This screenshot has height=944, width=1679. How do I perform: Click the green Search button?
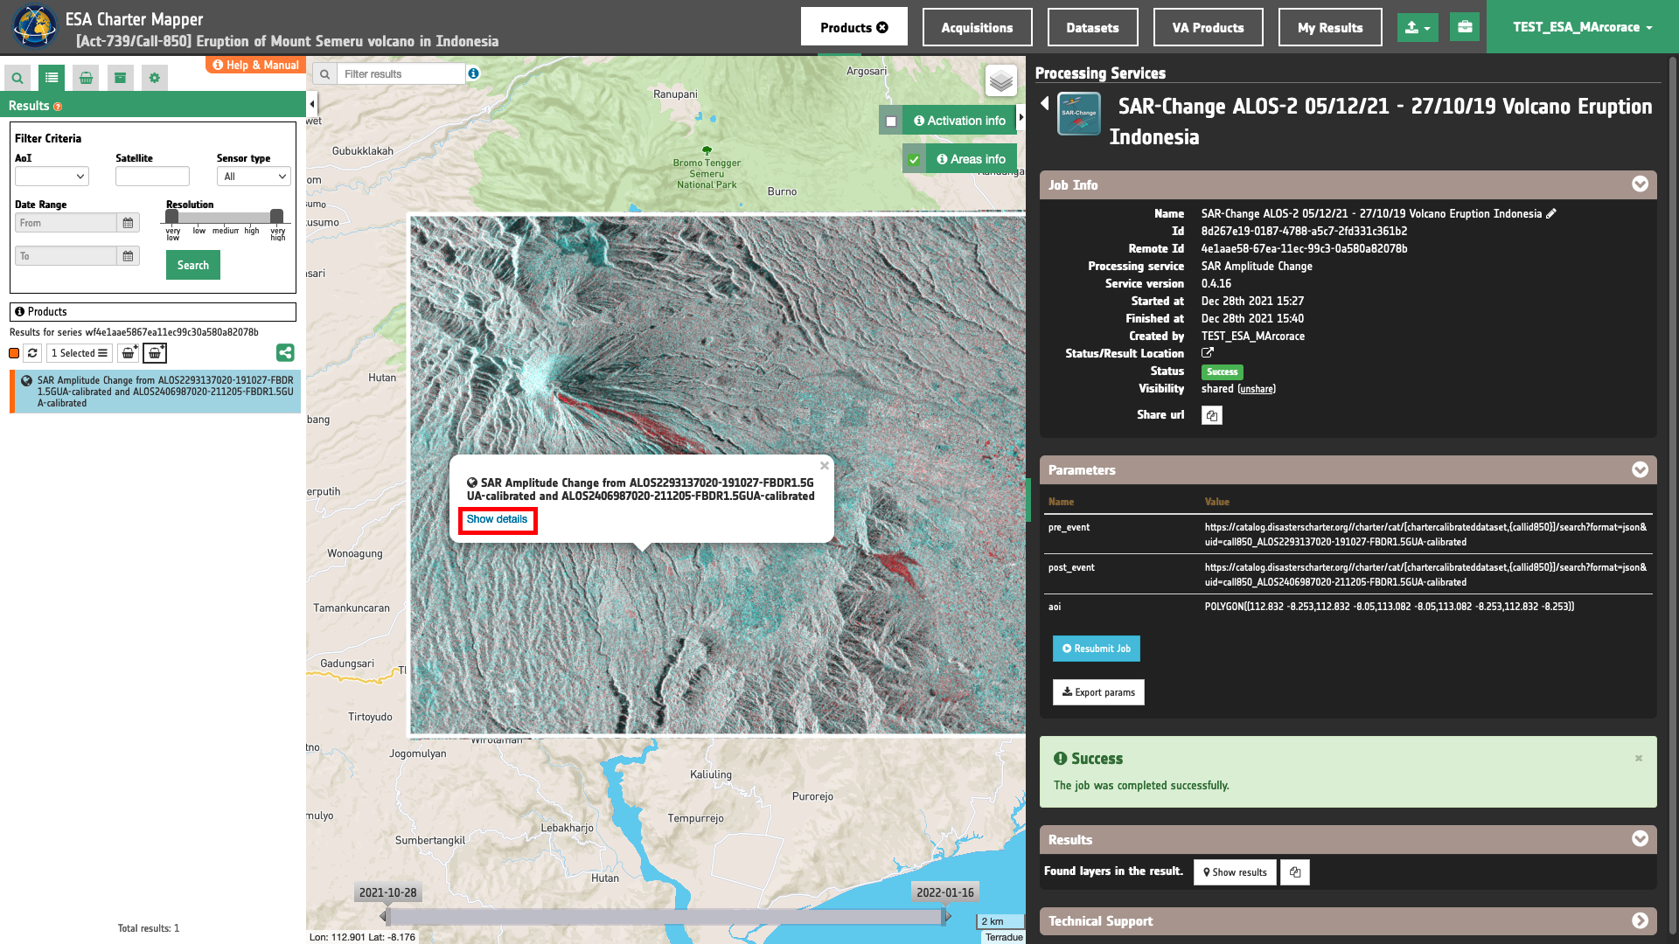[193, 265]
